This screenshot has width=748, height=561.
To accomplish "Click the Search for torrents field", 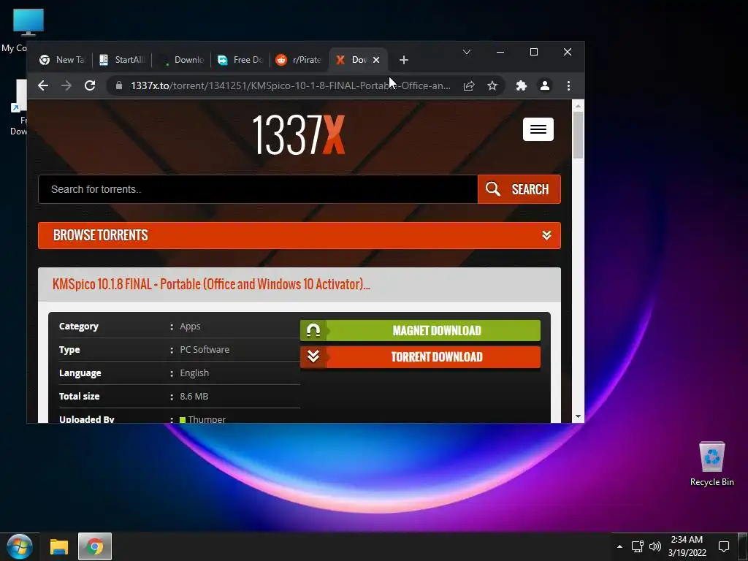I will tap(258, 189).
